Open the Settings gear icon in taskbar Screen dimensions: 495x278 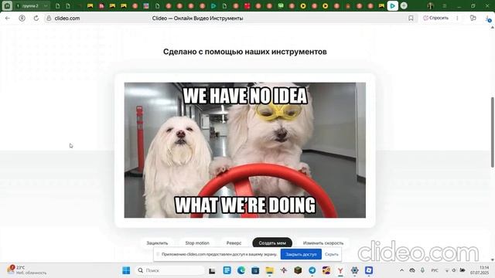pyautogui.click(x=354, y=270)
